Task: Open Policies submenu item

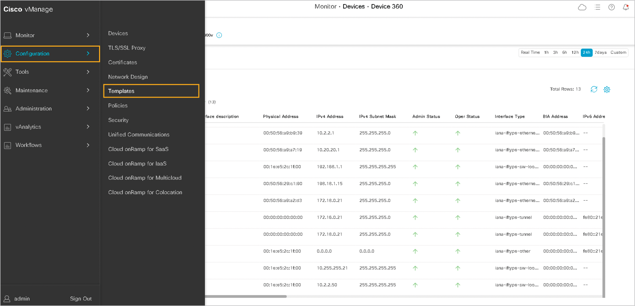Action: (x=118, y=106)
